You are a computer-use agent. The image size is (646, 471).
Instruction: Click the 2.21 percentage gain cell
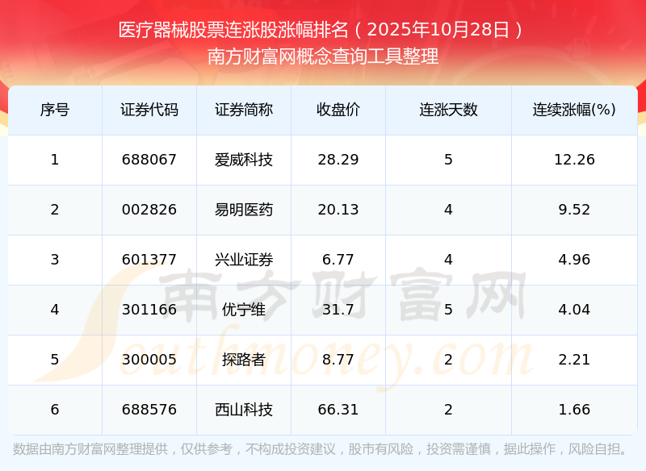pos(574,360)
